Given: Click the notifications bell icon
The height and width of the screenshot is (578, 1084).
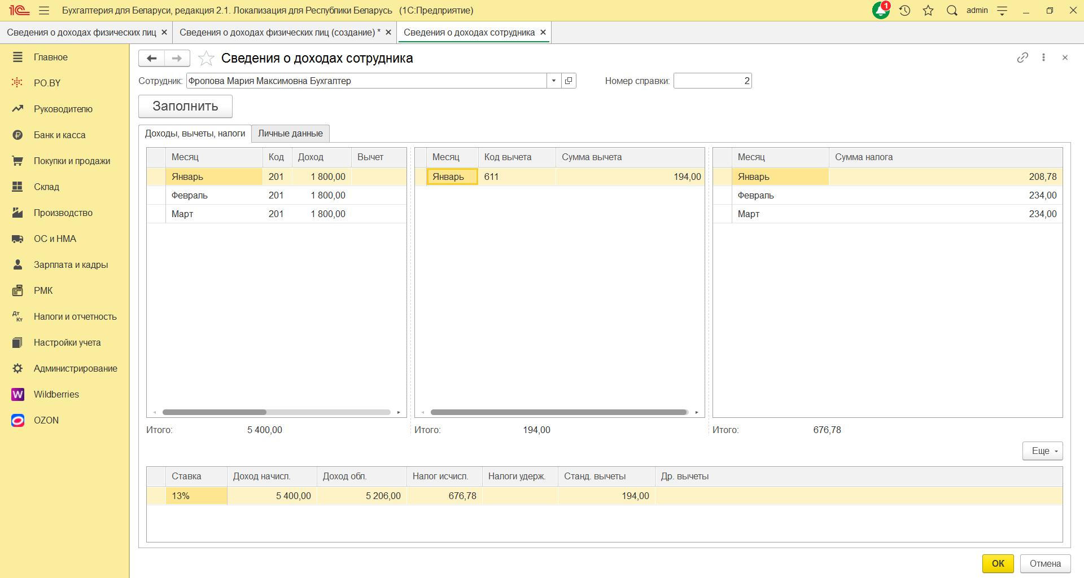Looking at the screenshot, I should click(880, 11).
